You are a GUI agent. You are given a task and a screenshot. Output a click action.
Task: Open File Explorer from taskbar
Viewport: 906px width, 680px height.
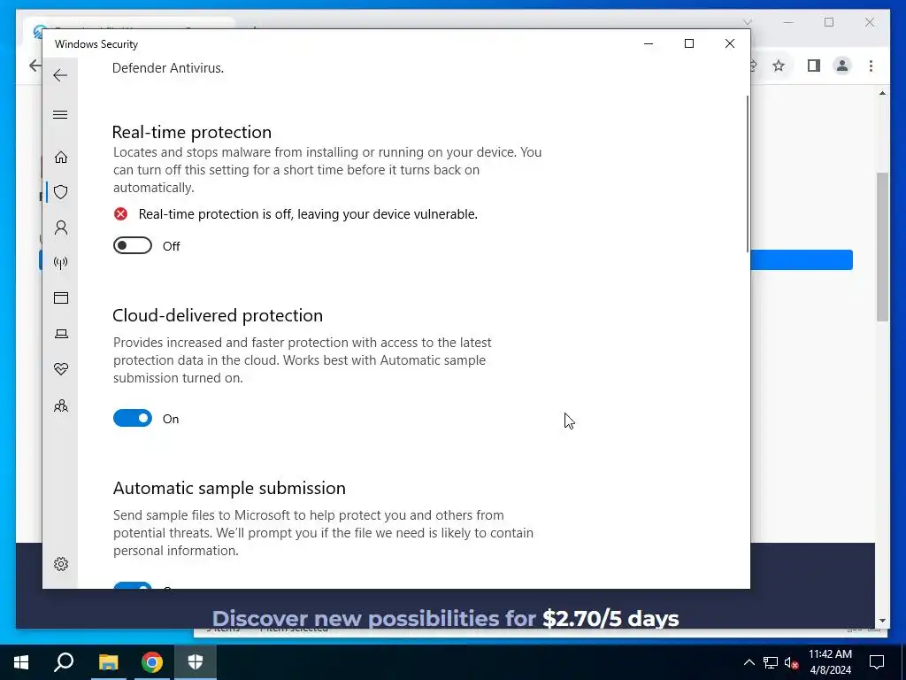coord(108,662)
